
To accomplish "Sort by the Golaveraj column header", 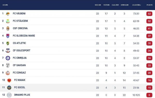I will 136,5.
